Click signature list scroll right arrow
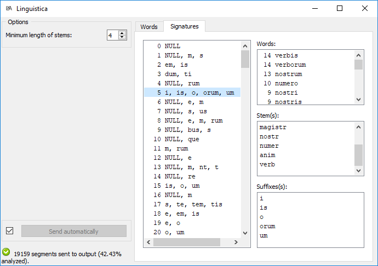Image resolution: width=378 pixels, height=266 pixels. pyautogui.click(x=236, y=242)
